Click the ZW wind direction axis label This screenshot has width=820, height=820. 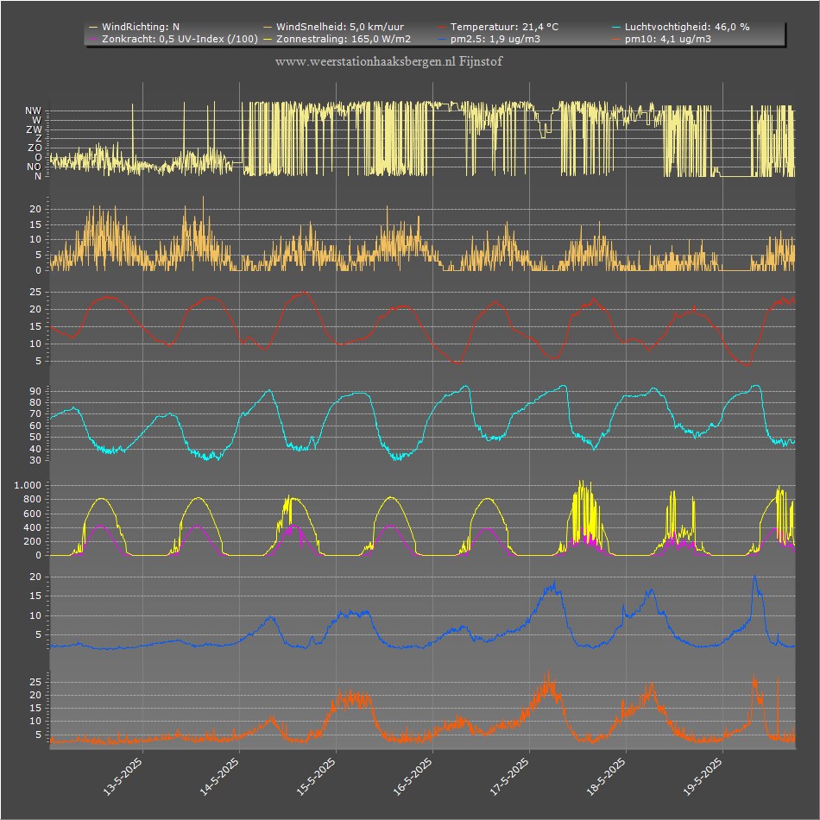coord(34,129)
